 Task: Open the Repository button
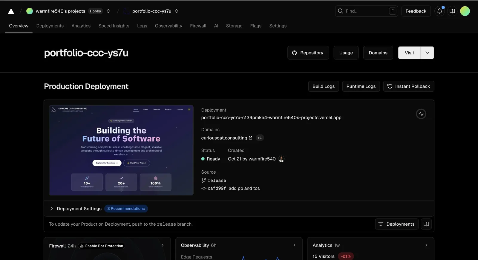[x=308, y=53]
